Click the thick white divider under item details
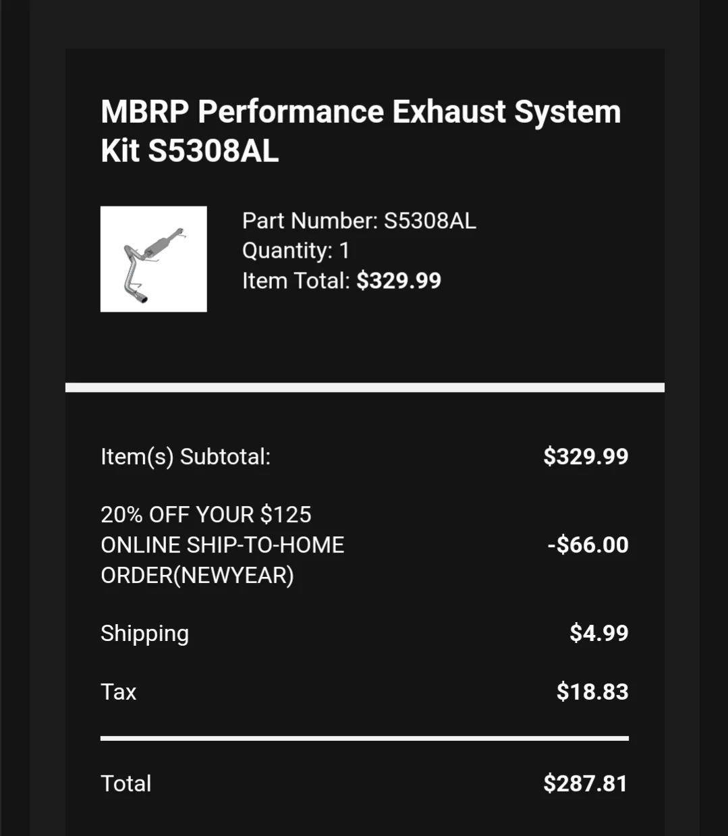Viewport: 728px width, 836px height. (365, 387)
